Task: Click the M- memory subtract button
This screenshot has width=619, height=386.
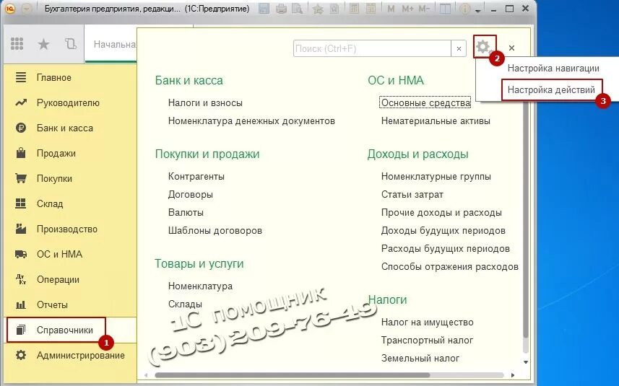Action: pyautogui.click(x=423, y=8)
